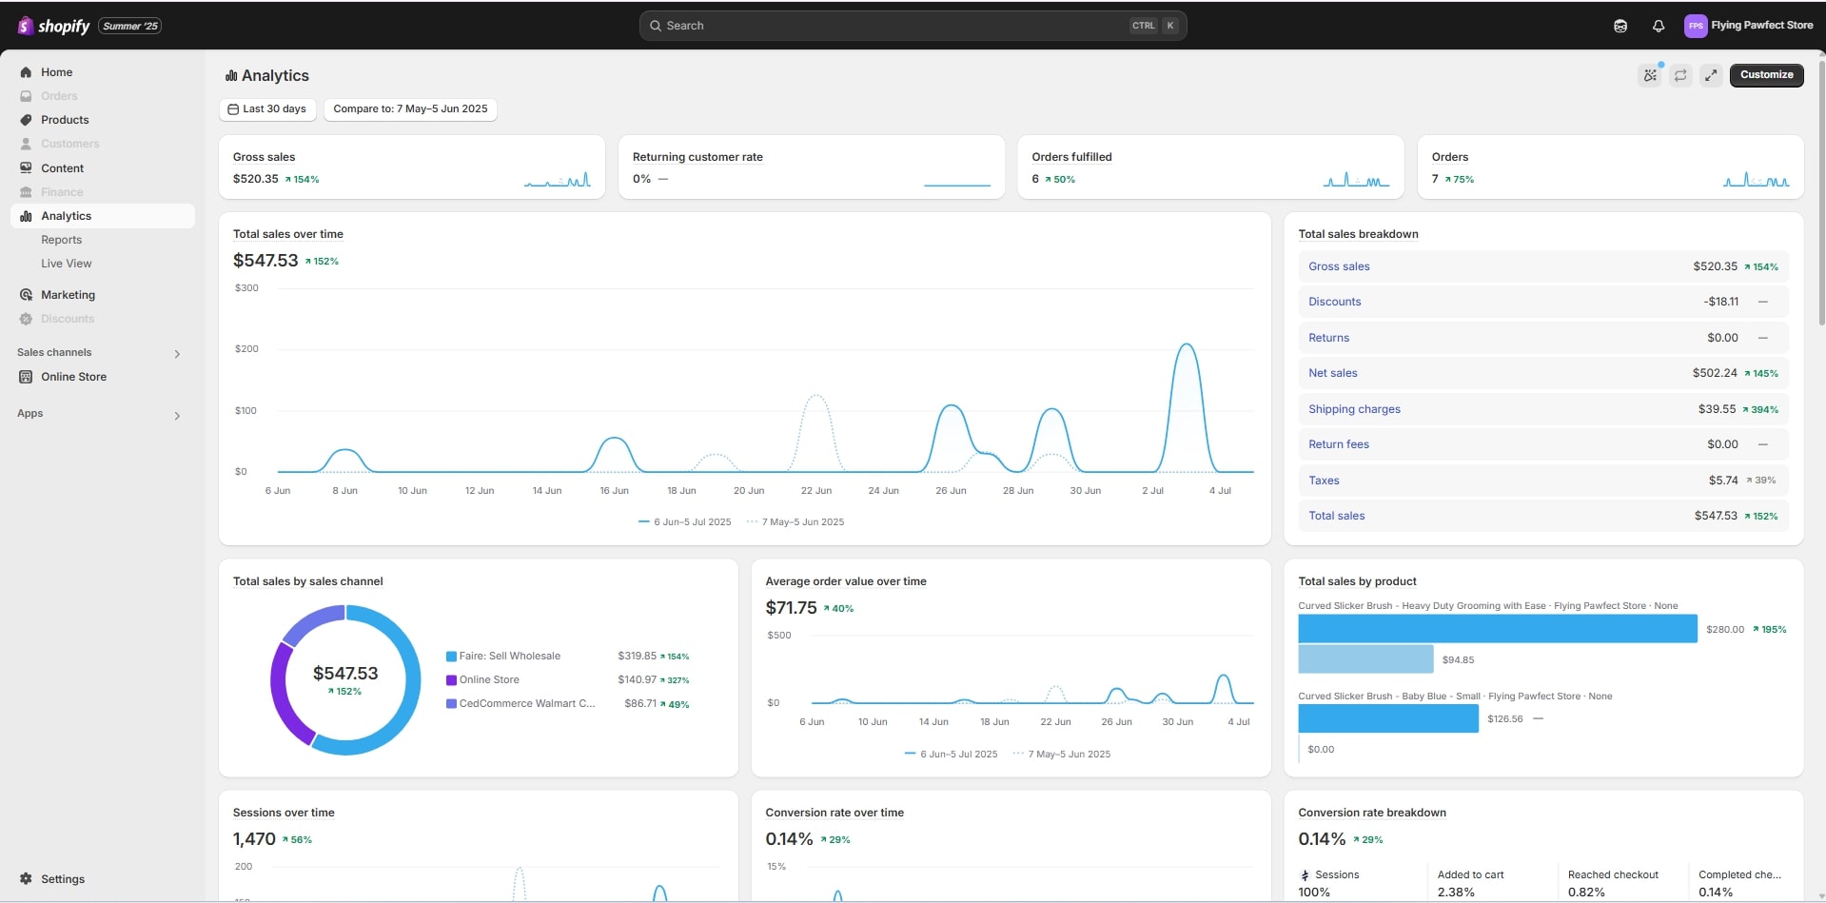
Task: Click the Discounts badge icon
Action: coord(26,319)
